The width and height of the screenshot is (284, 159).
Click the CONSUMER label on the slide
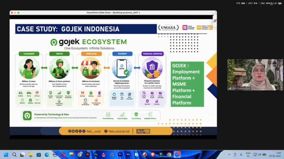(29, 54)
